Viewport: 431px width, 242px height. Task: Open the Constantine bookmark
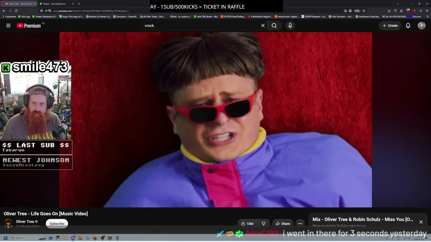tap(9, 16)
